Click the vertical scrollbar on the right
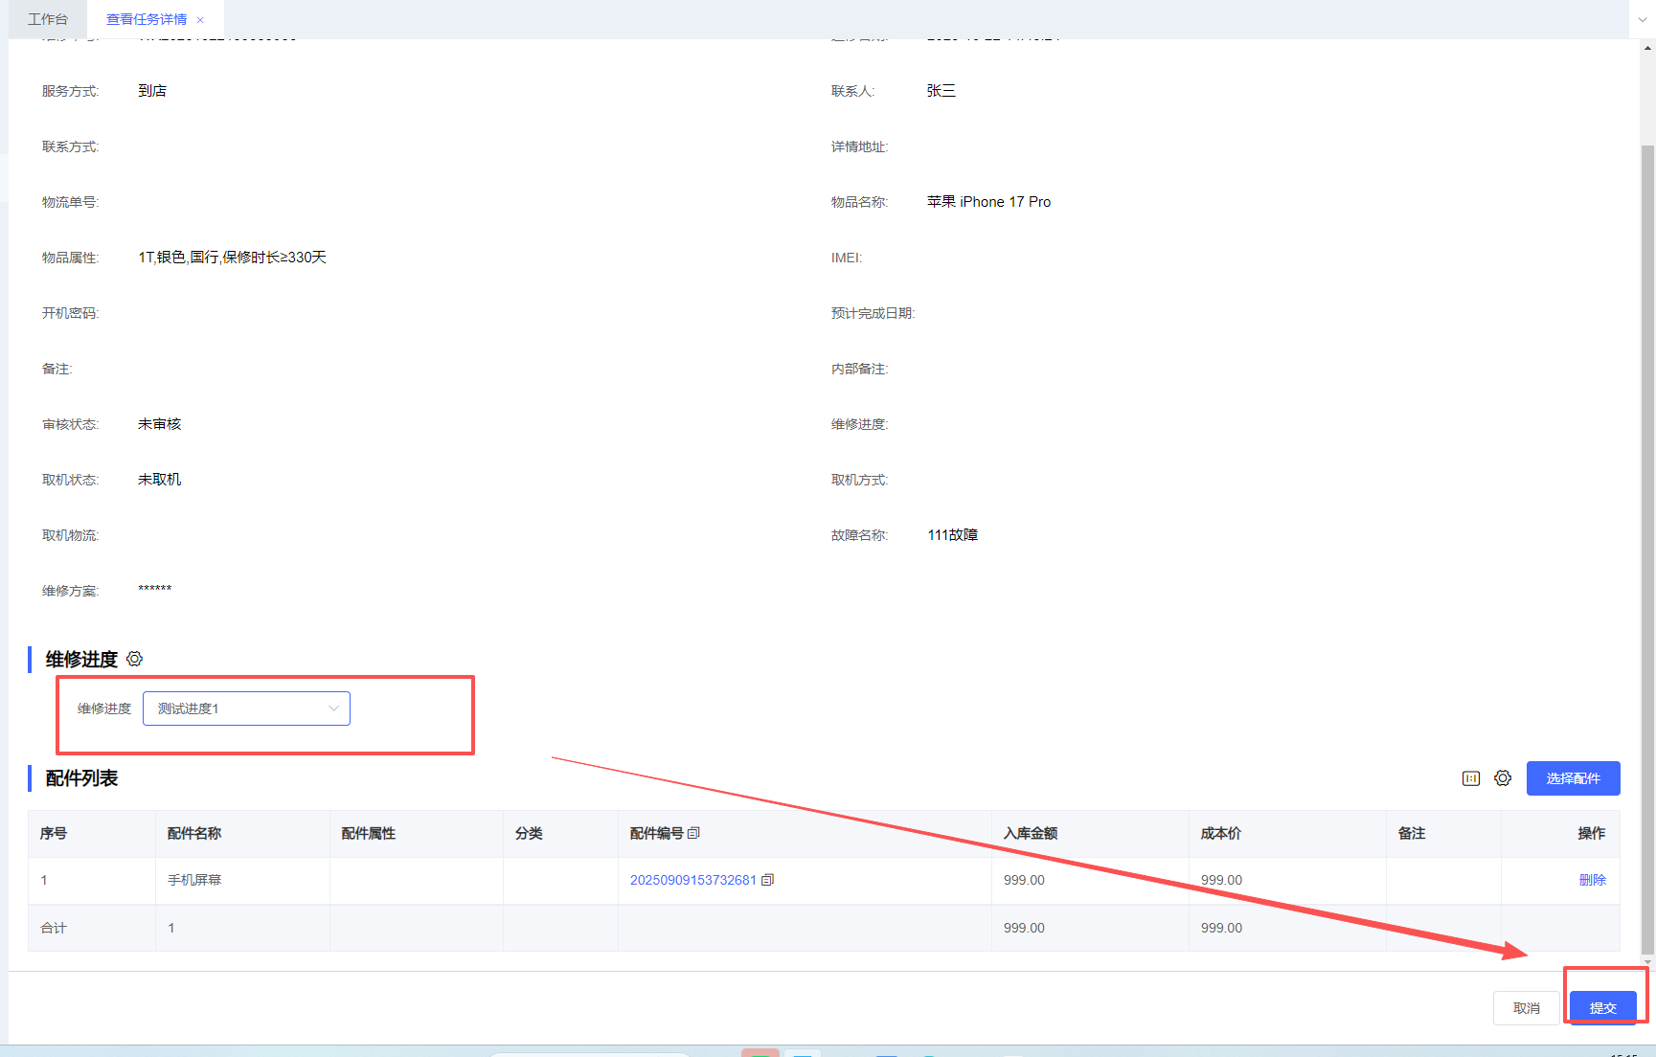The height and width of the screenshot is (1057, 1656). click(1647, 479)
